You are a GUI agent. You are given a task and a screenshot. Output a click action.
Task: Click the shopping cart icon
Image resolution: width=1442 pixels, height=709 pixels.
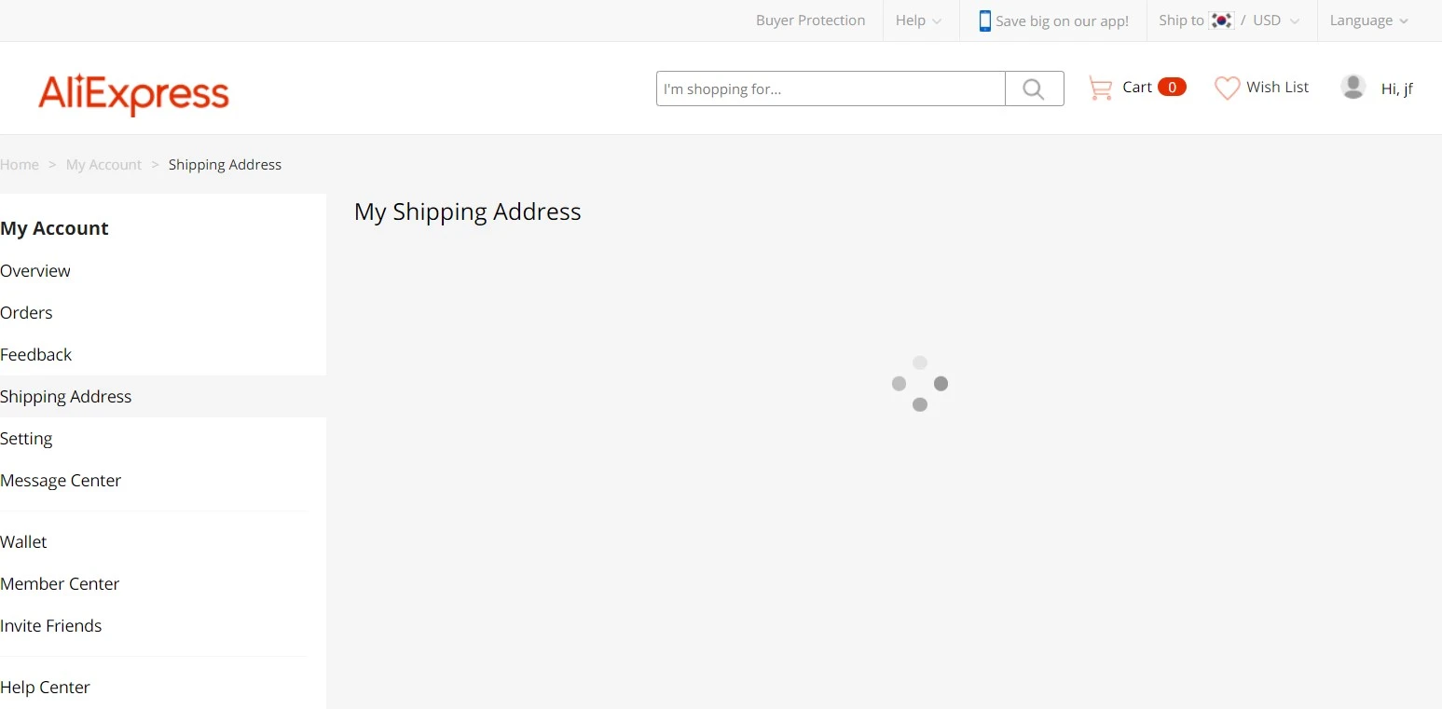1100,89
